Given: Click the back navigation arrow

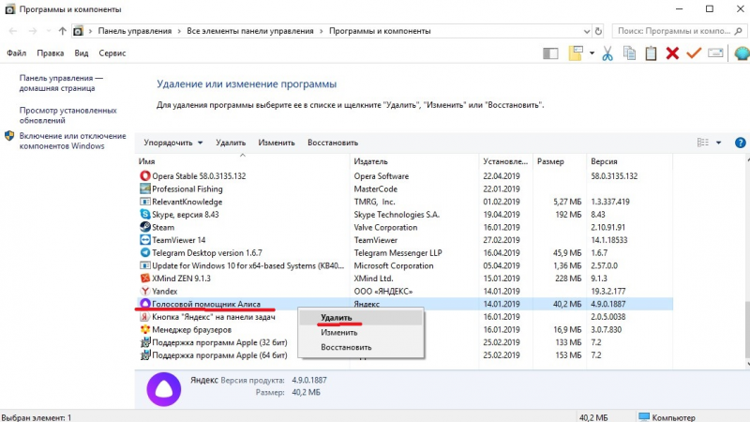Looking at the screenshot, I should [x=13, y=31].
